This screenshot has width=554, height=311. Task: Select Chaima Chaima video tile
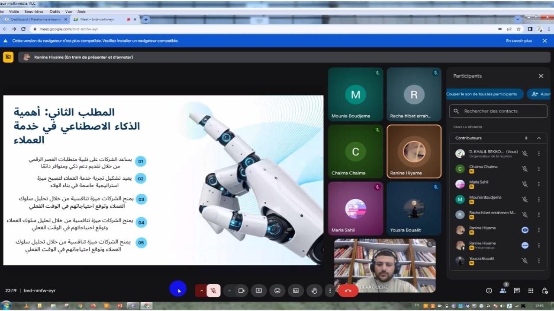(x=355, y=151)
